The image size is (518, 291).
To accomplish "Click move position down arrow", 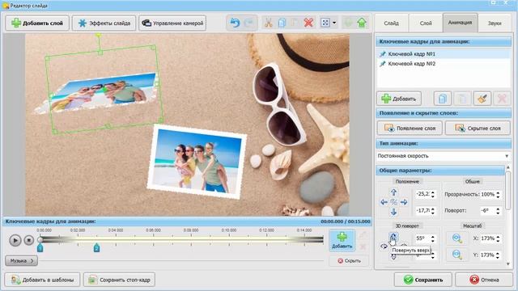I will 393,212.
